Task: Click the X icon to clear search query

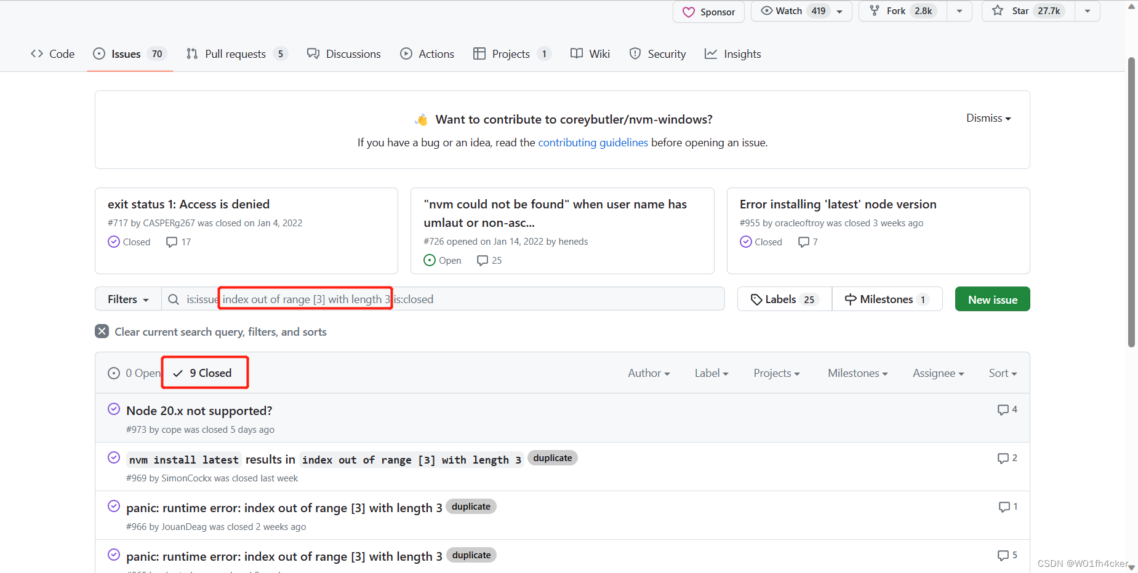Action: point(102,331)
